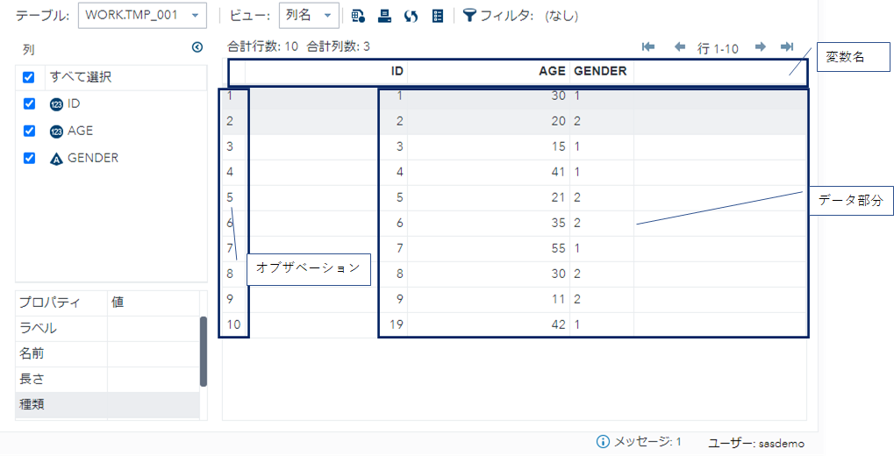Click the 行 1-10 page indicator

[x=718, y=48]
